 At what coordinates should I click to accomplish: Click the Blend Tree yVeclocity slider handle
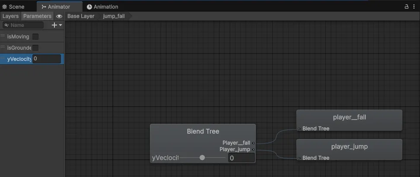202,158
